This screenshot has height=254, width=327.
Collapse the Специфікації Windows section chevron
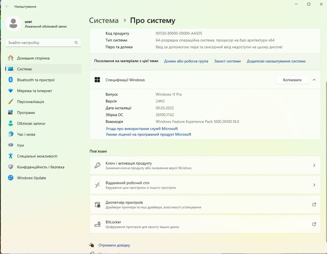tap(314, 80)
